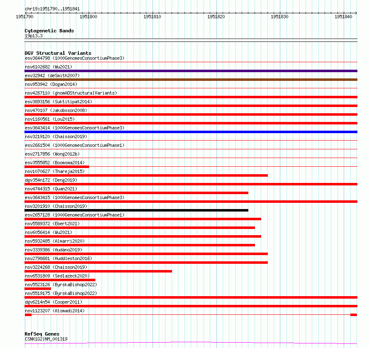Open nsv5932485 (Almarri2020) variant
Viewport: 369px width, 348px height.
coord(55,241)
